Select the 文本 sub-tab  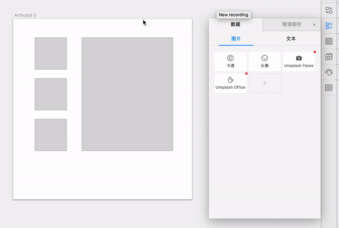pyautogui.click(x=291, y=39)
